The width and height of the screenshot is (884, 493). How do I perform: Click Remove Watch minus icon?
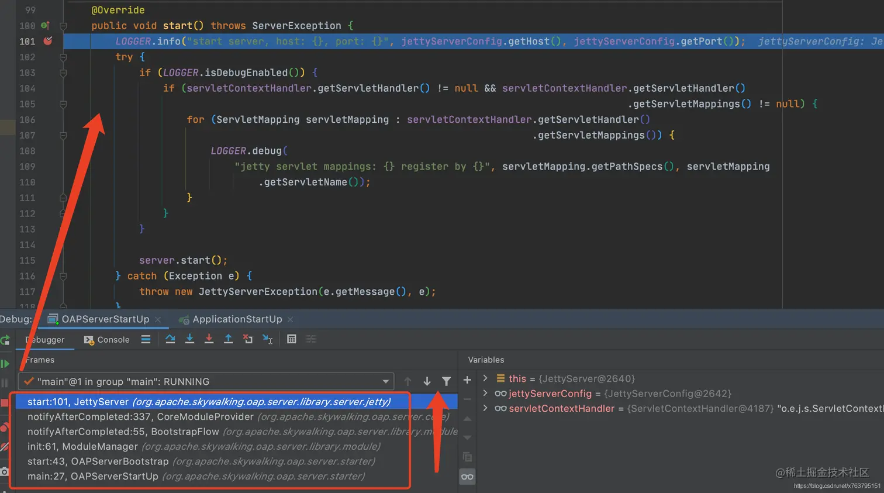(467, 399)
